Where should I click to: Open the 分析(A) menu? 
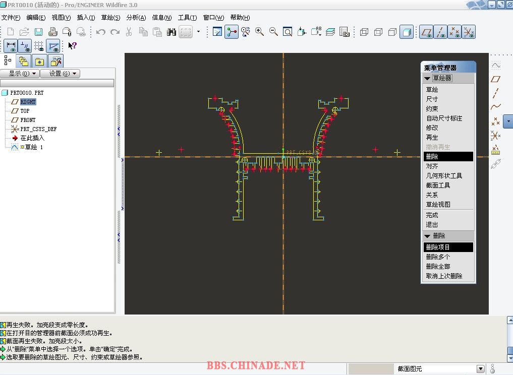click(x=136, y=18)
